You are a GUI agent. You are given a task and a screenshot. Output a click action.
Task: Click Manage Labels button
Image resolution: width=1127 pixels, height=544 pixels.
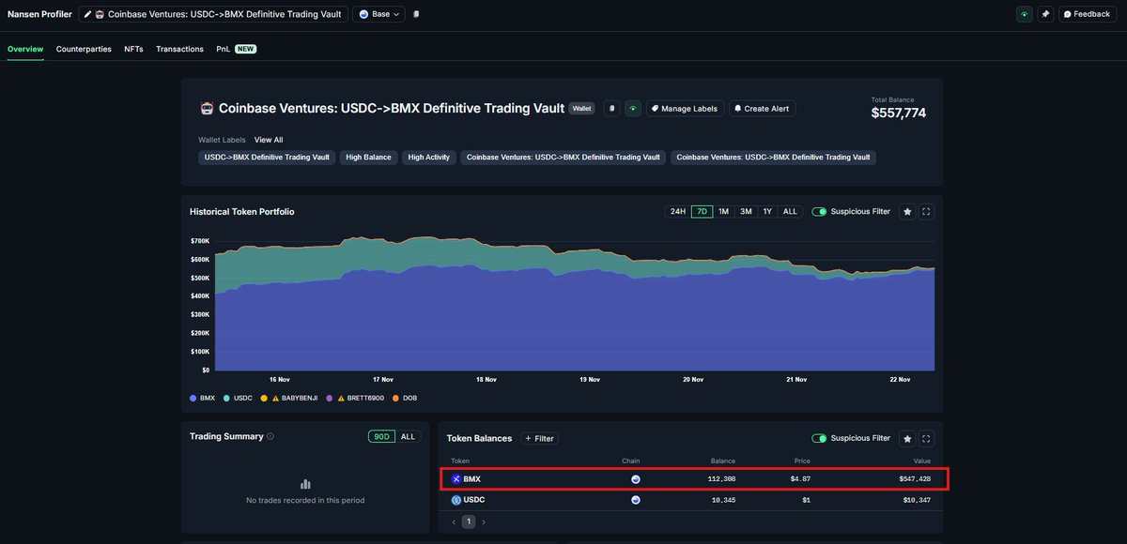tap(684, 108)
